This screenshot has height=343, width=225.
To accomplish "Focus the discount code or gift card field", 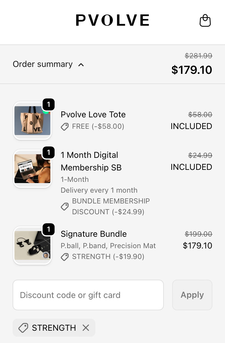I will pos(88,295).
